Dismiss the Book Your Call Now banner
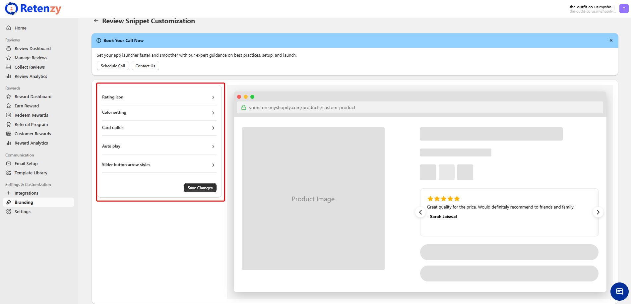The width and height of the screenshot is (631, 304). coord(611,40)
